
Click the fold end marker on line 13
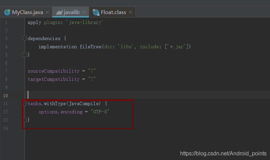point(25,120)
